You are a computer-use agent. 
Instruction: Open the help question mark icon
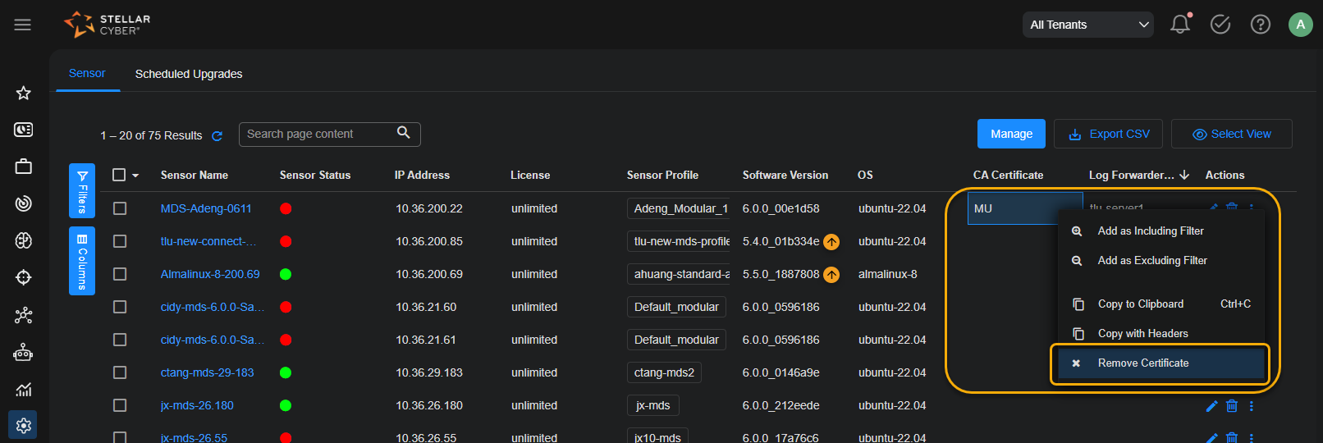point(1260,25)
